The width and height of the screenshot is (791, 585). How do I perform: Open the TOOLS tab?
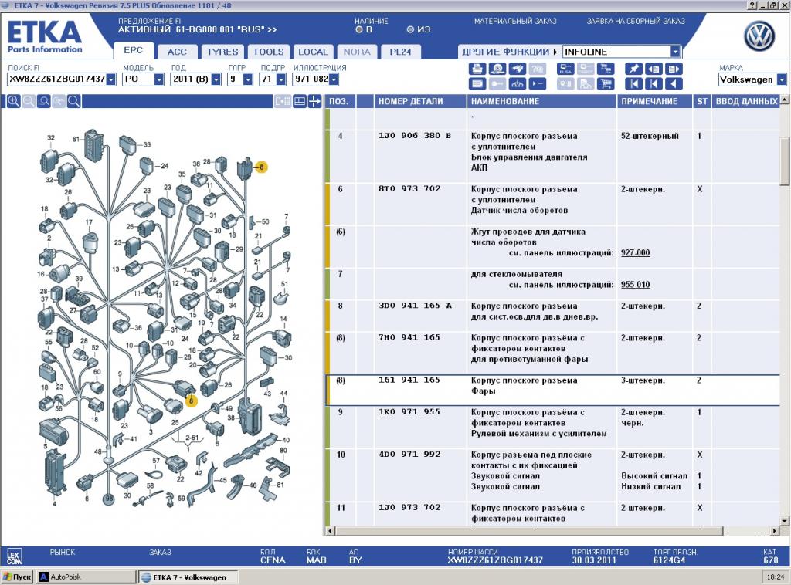click(268, 52)
